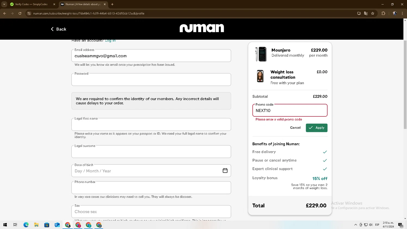Click the address bar URL
407x229 pixels.
(89, 13)
